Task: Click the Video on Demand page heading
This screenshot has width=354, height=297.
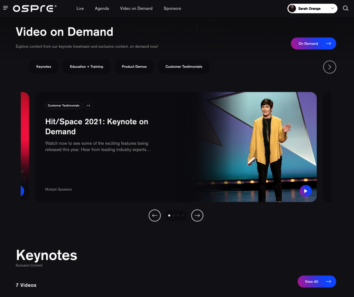Action: pos(64,31)
